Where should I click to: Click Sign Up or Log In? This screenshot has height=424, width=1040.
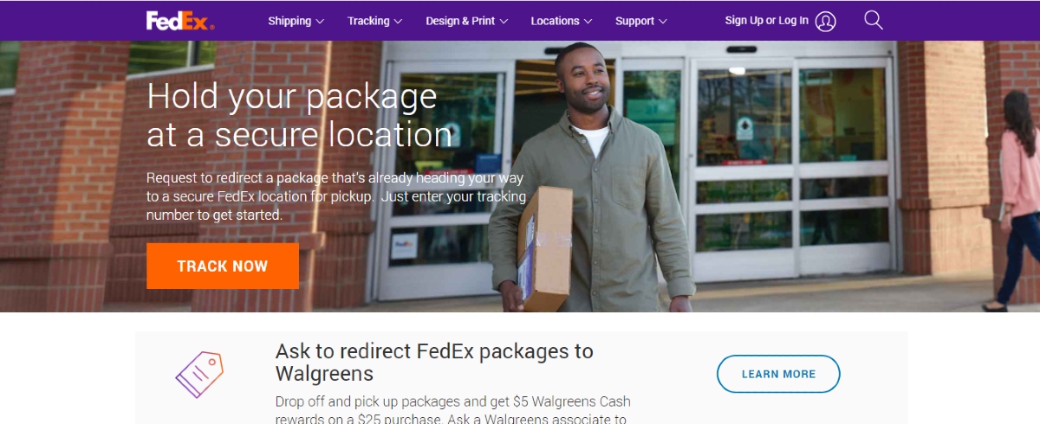click(767, 21)
